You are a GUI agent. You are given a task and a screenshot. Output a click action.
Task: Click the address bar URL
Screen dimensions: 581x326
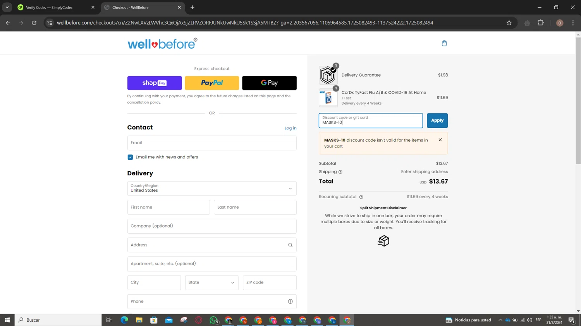(x=245, y=23)
